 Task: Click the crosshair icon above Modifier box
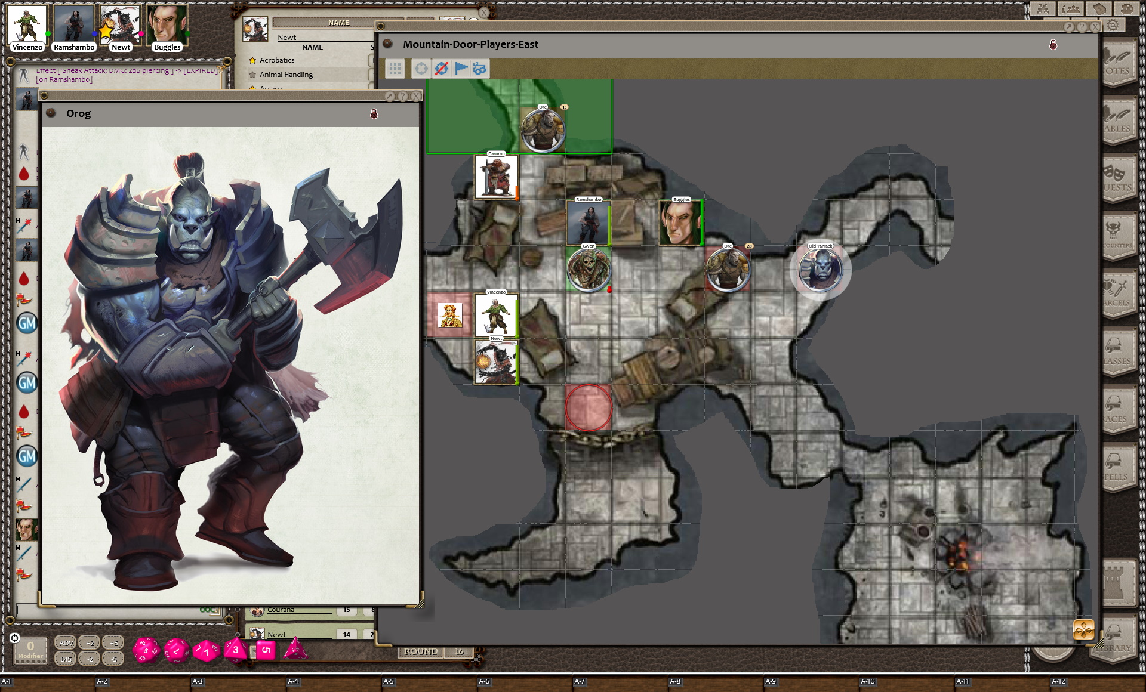point(15,638)
